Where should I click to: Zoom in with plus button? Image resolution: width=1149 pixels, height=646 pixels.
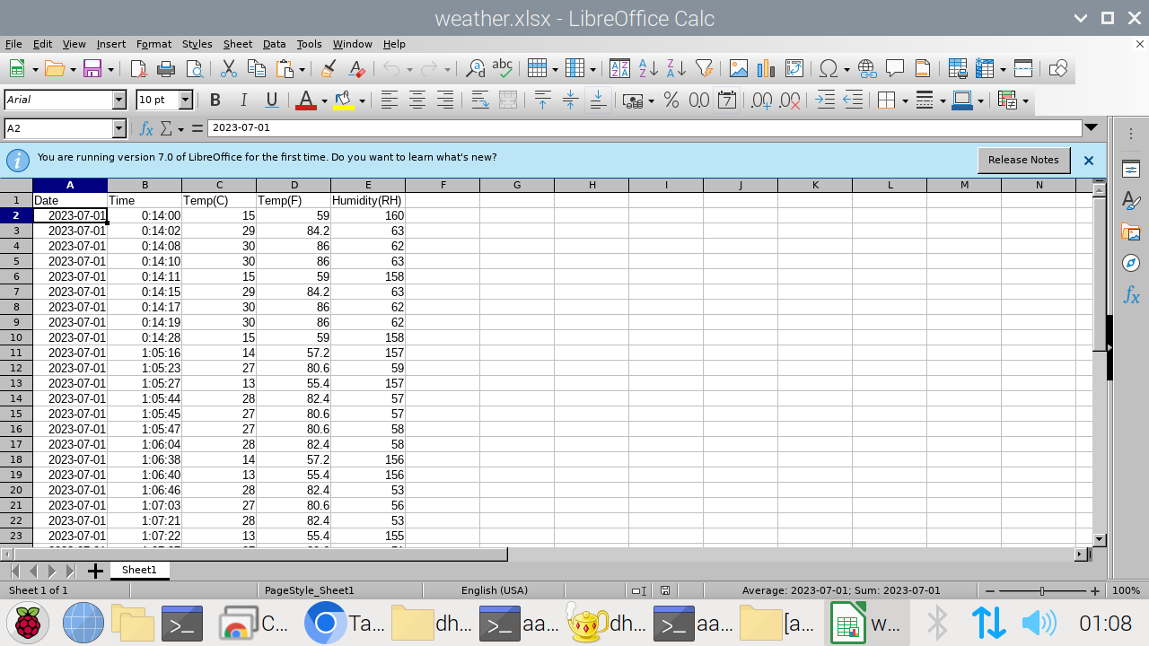coord(1095,591)
